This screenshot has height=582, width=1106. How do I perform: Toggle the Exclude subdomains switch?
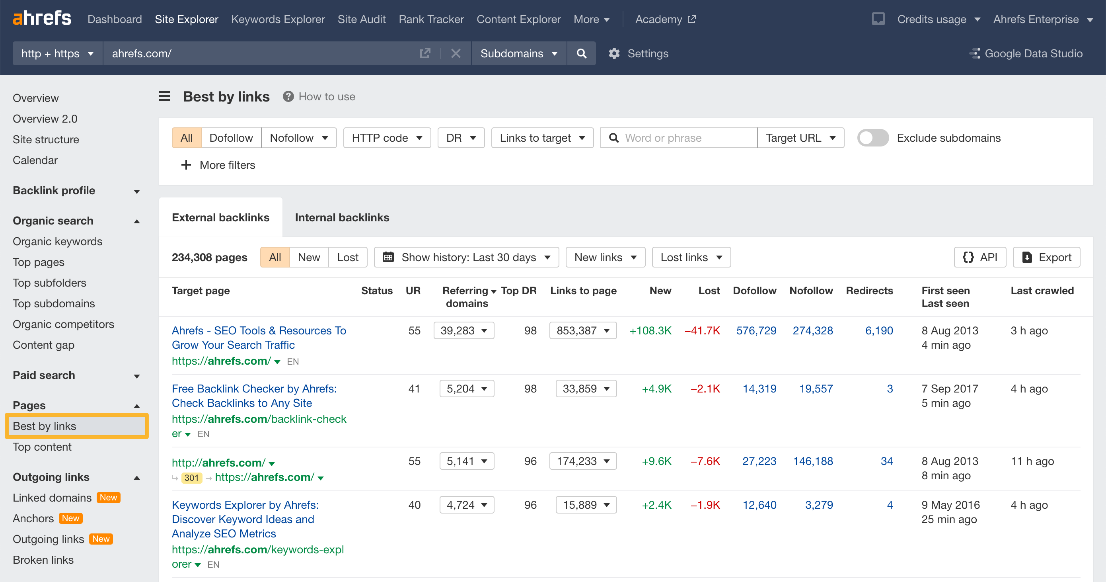click(x=873, y=138)
